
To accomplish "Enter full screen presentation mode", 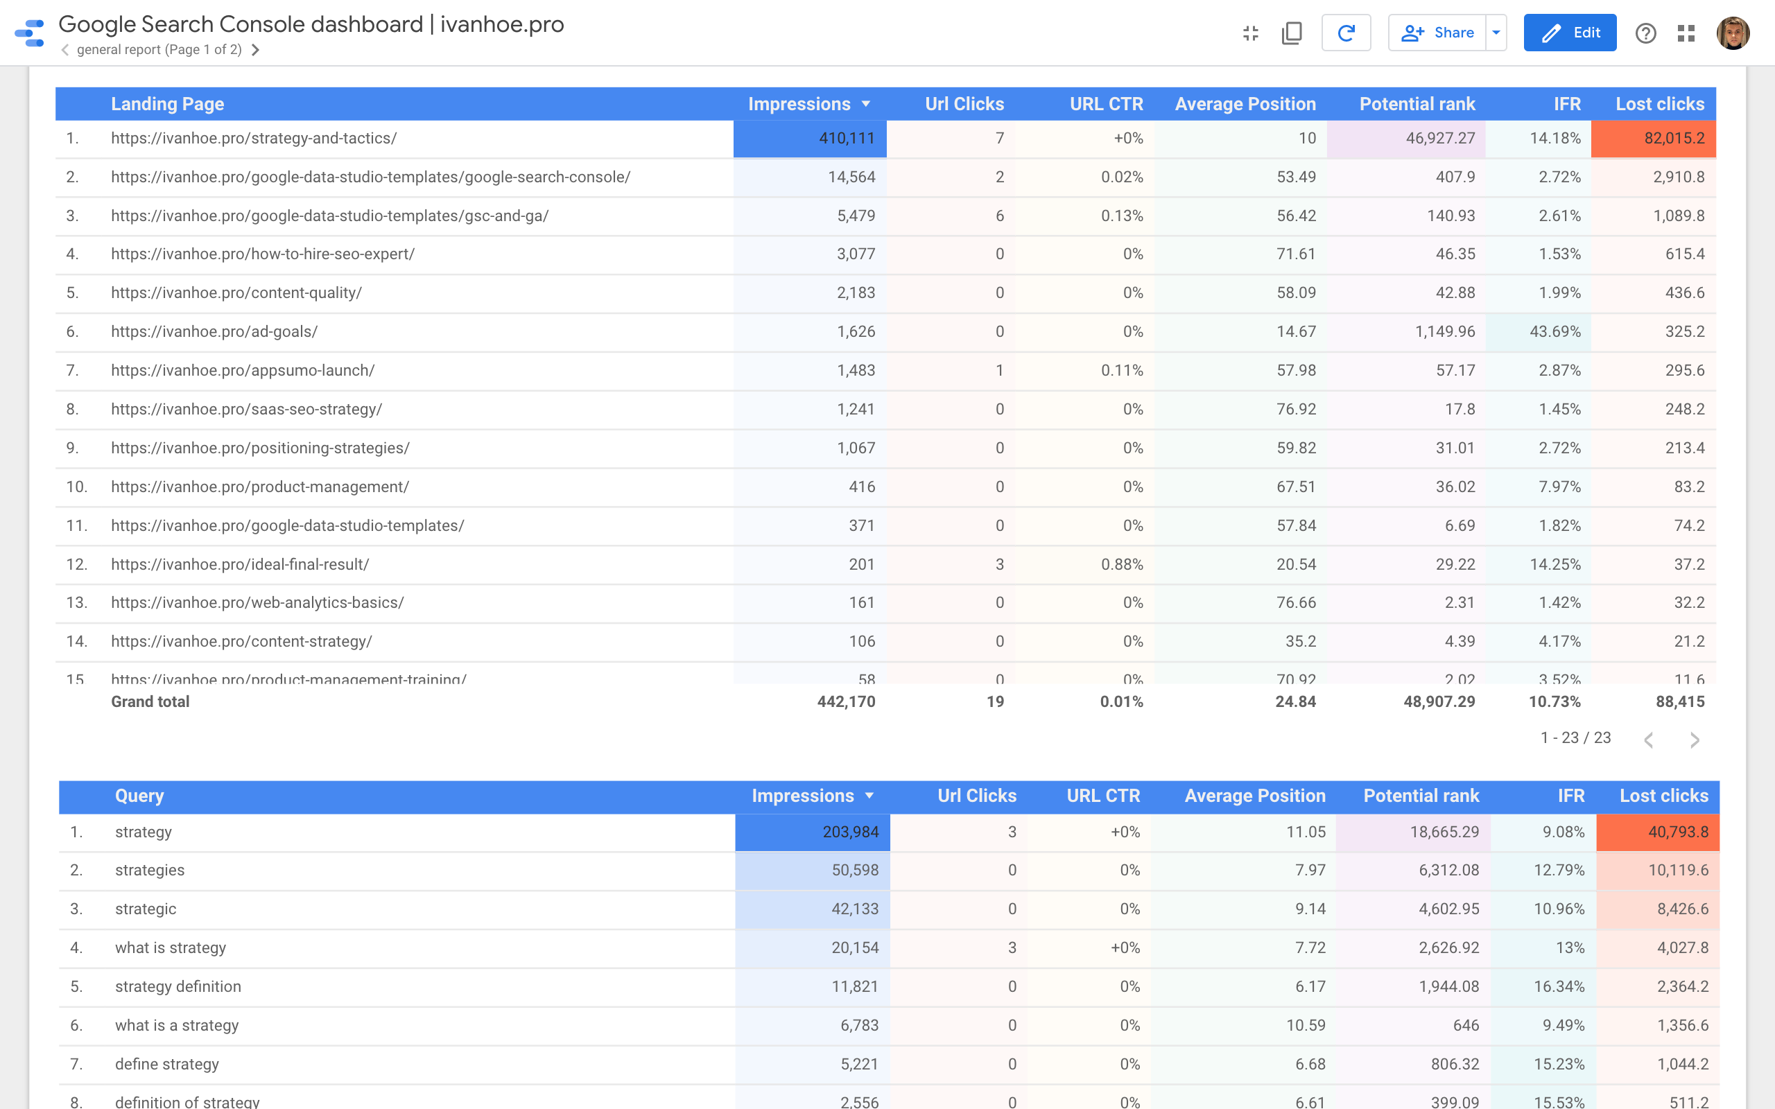I will click(1250, 33).
